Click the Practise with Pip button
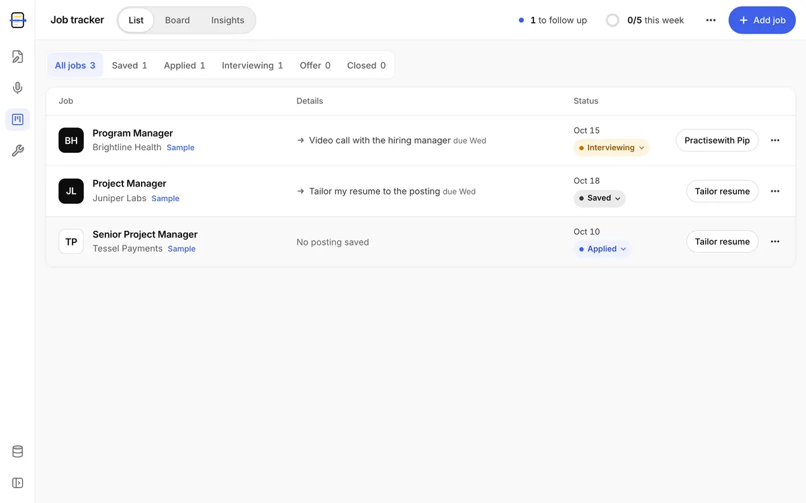 tap(717, 140)
